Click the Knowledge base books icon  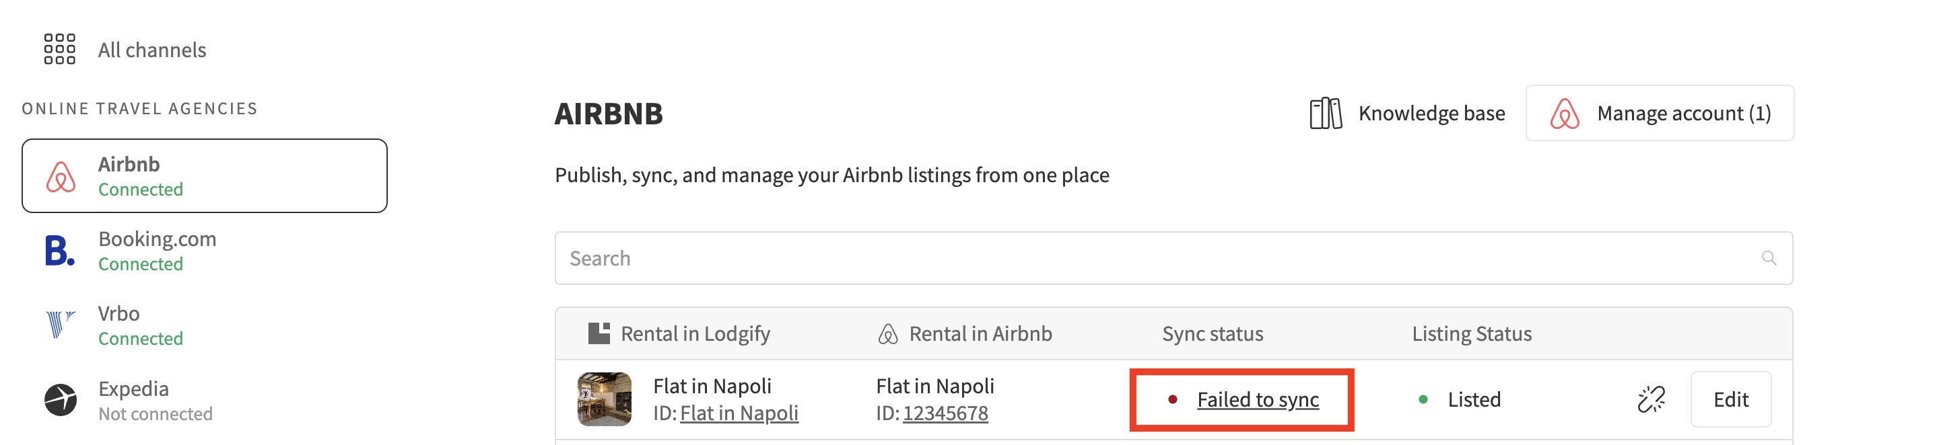[1326, 114]
